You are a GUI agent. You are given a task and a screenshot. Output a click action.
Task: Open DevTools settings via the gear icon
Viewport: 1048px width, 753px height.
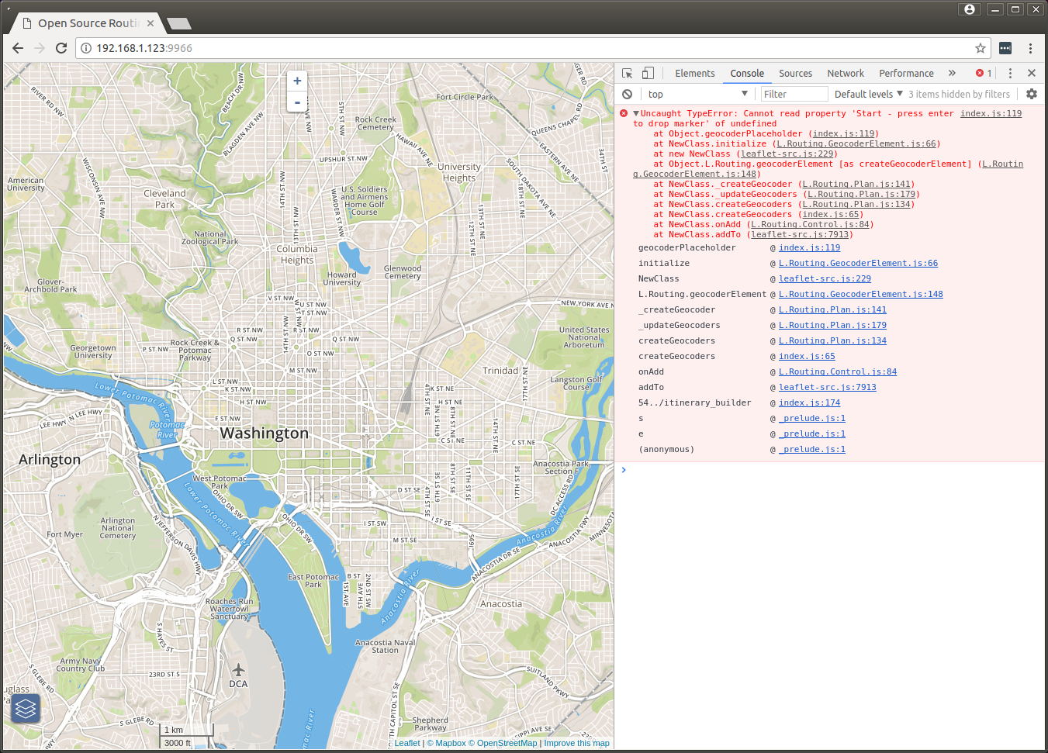tap(1032, 94)
